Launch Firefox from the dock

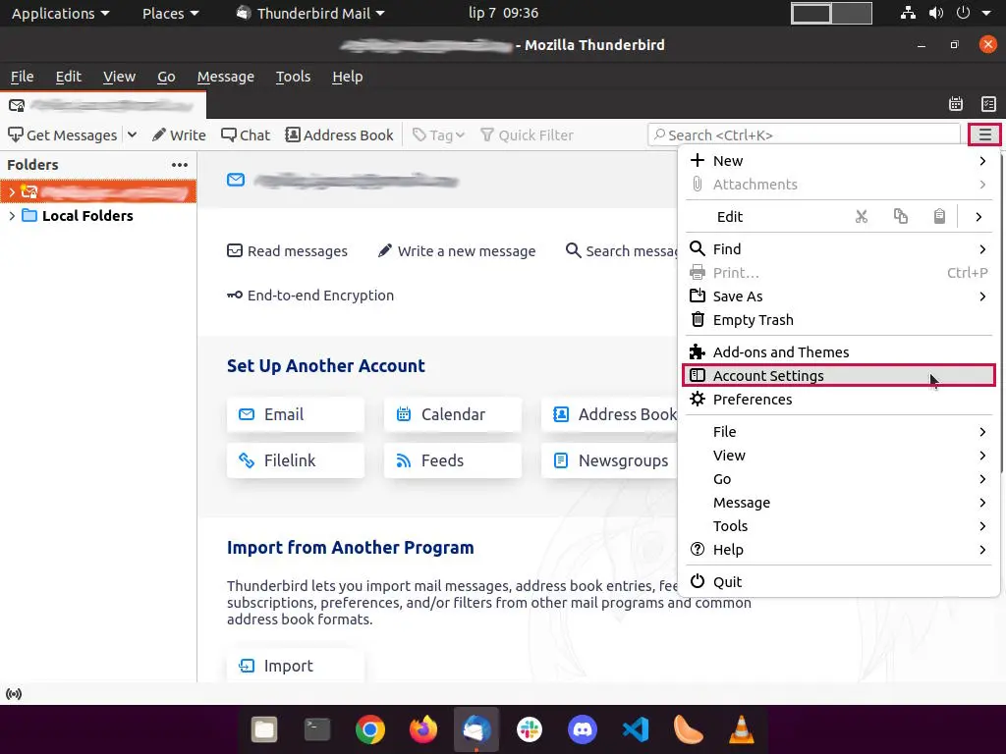pyautogui.click(x=423, y=729)
